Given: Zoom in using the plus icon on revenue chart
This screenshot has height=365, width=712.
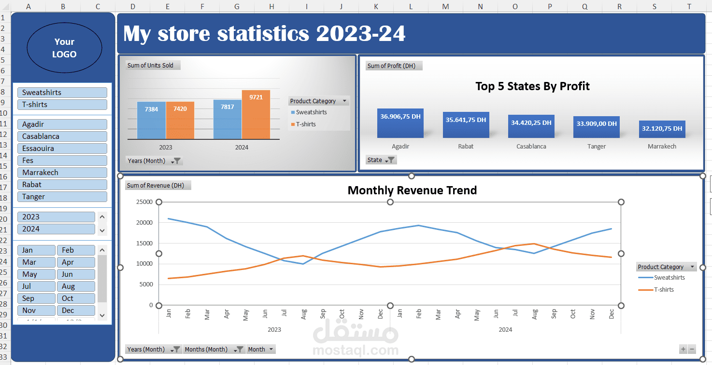Looking at the screenshot, I should (683, 349).
